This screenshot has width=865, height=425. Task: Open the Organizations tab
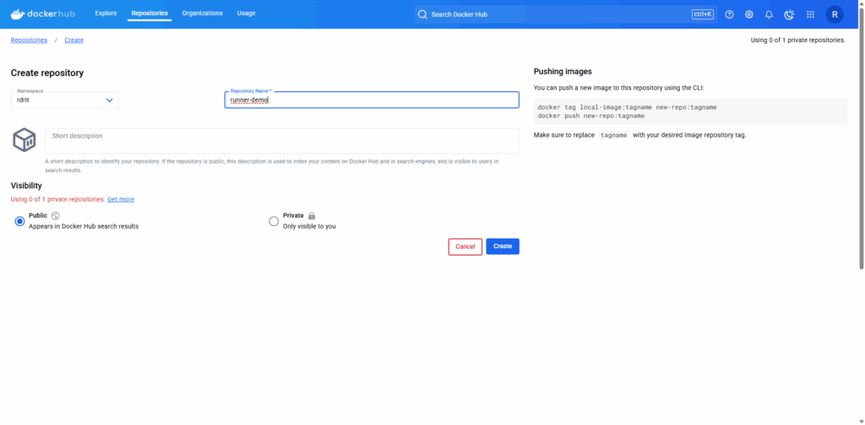tap(202, 13)
